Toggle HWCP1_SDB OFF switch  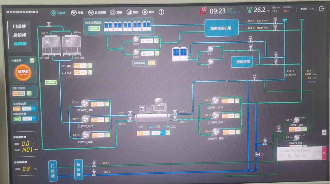point(295,129)
